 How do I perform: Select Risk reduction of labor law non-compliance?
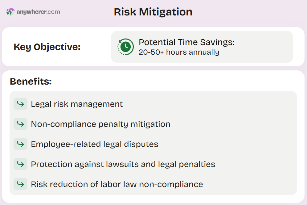coord(117,184)
